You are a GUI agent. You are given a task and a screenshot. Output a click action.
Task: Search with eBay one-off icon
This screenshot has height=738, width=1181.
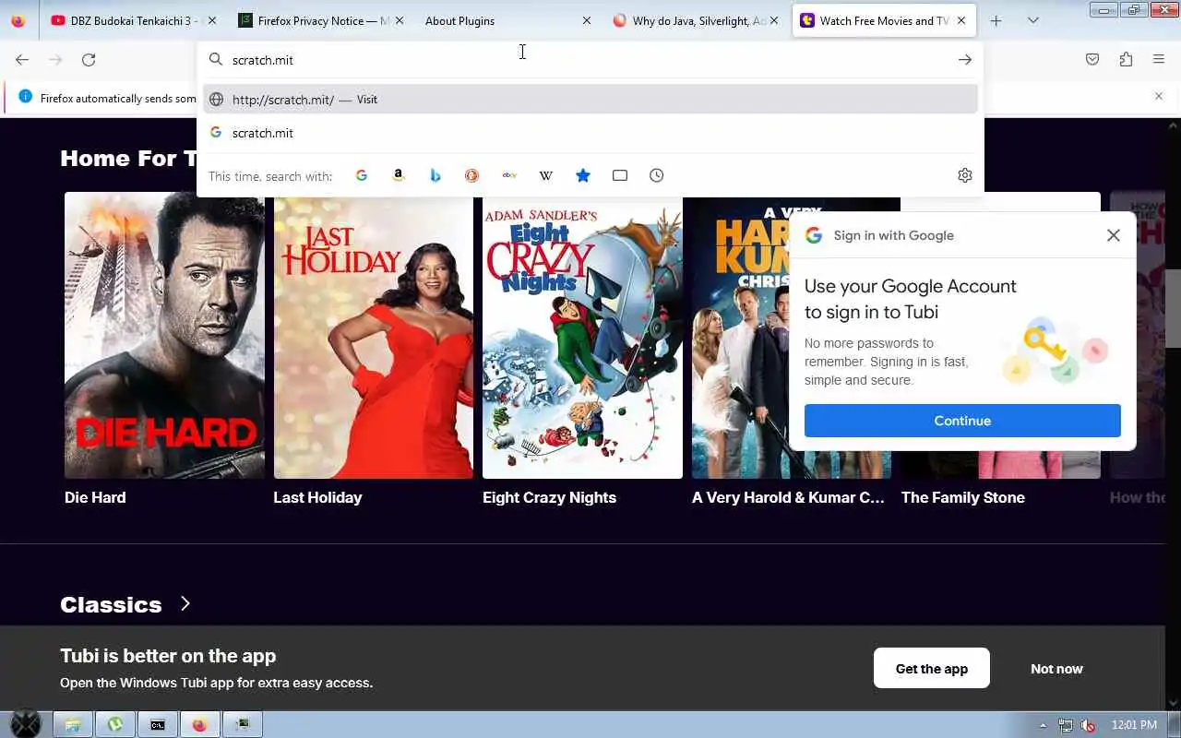tap(509, 175)
